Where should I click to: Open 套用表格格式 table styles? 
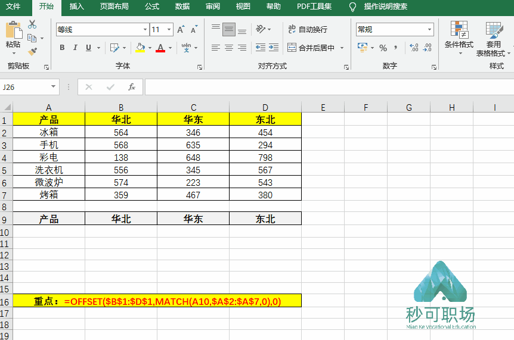[x=493, y=39]
